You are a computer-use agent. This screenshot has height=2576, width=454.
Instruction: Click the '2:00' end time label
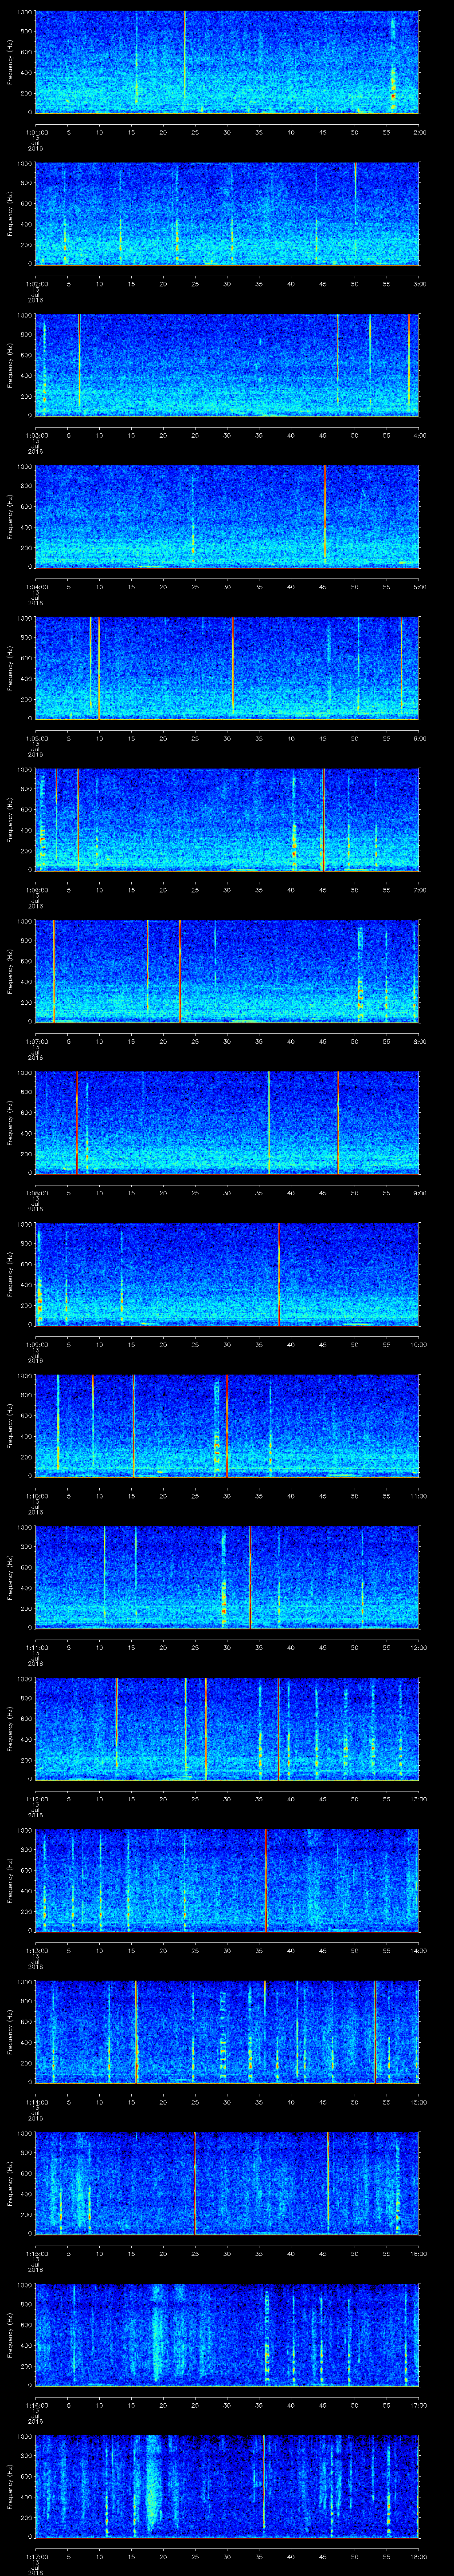419,131
